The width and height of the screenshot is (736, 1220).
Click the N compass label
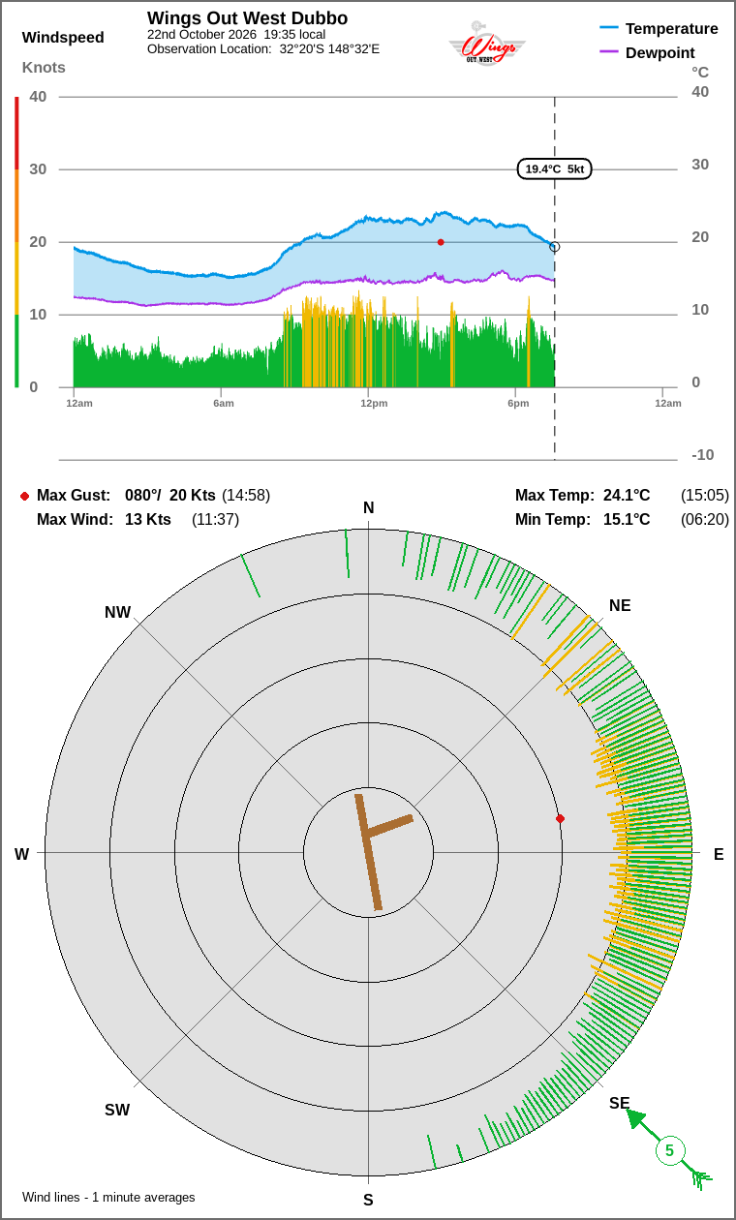[368, 508]
